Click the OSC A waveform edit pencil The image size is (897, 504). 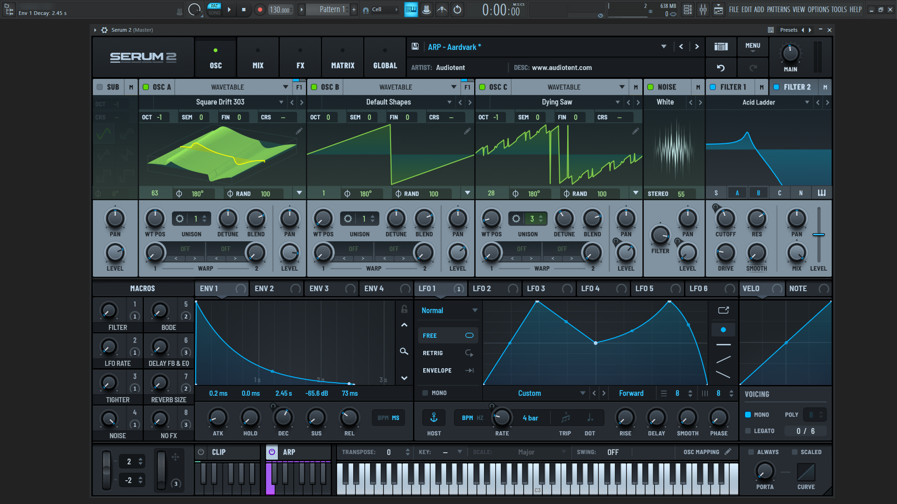(x=299, y=131)
